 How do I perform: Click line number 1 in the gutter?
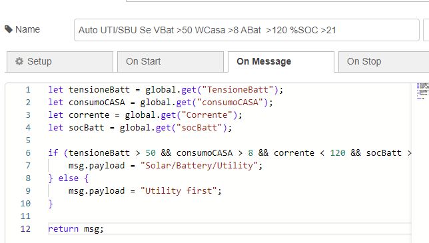coord(28,90)
